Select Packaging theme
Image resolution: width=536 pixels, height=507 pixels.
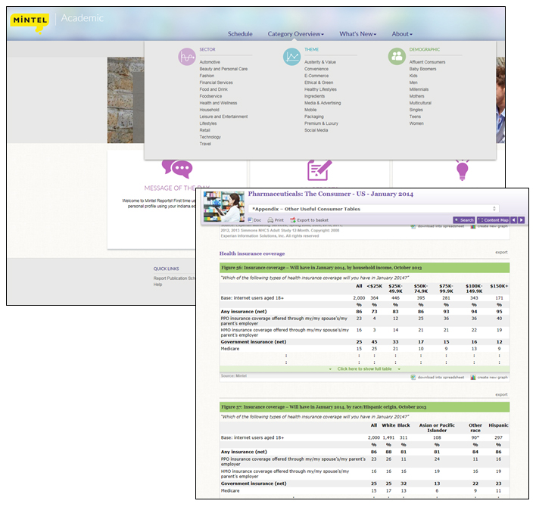click(314, 117)
